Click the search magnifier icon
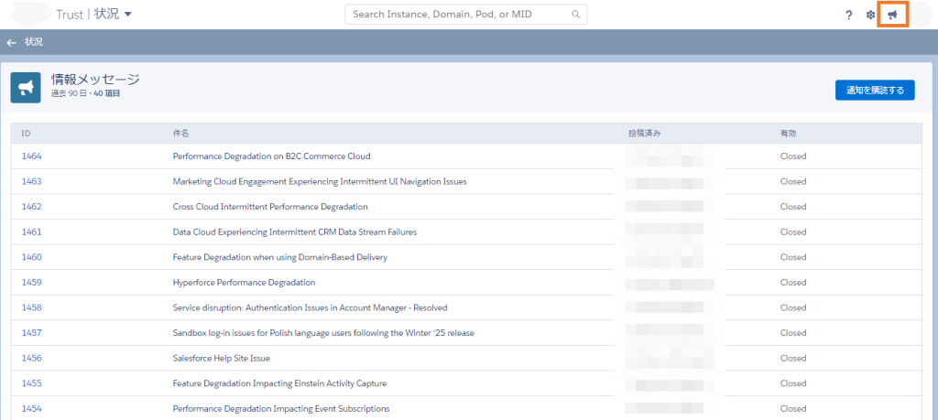 coord(575,15)
